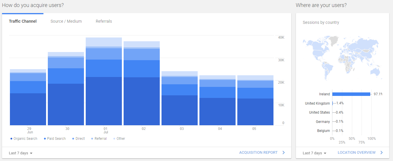Viewport: 393px width, 161px height.
Task: Switch to the Traffic Channel tab
Action: point(23,21)
